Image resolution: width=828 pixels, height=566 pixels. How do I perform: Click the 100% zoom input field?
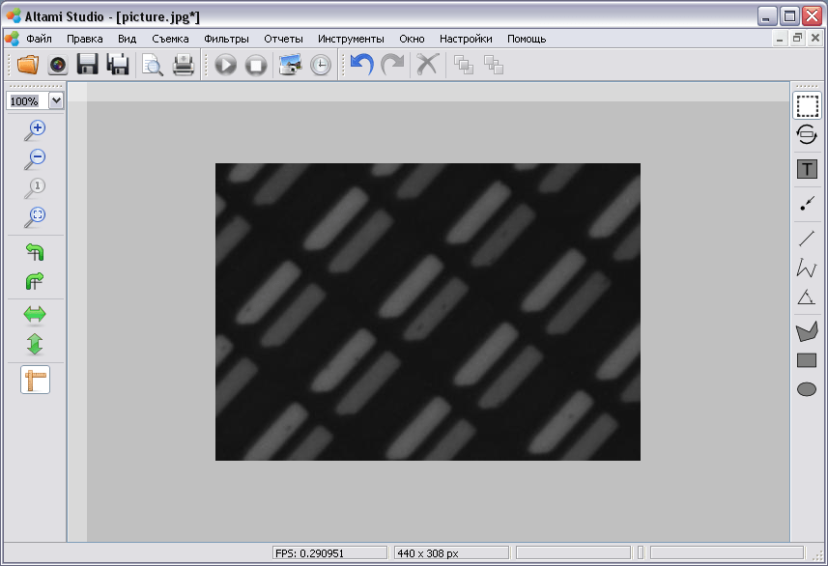[x=27, y=100]
